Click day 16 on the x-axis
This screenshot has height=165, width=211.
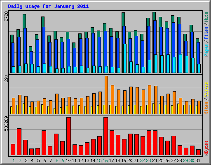tap(105, 160)
